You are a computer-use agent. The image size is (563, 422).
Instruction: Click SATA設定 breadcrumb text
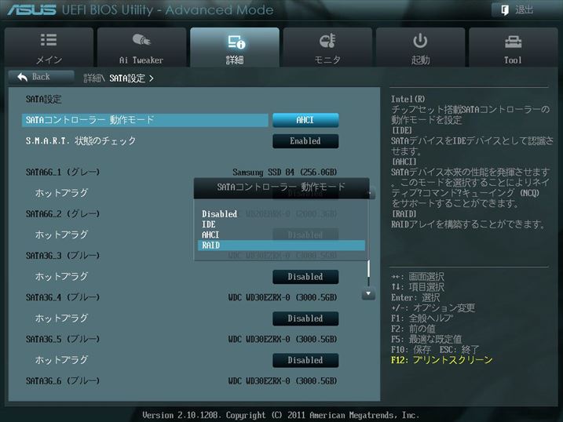(127, 78)
